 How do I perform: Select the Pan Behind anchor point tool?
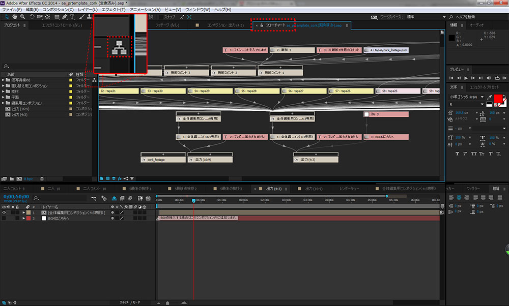coord(47,17)
